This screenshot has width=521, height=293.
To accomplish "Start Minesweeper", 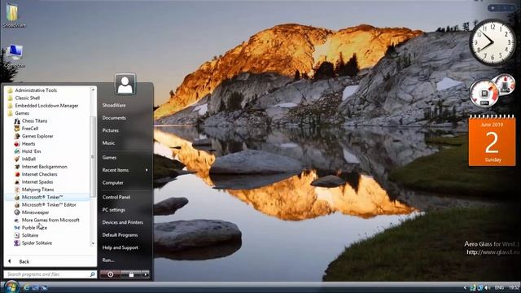I will tap(35, 212).
